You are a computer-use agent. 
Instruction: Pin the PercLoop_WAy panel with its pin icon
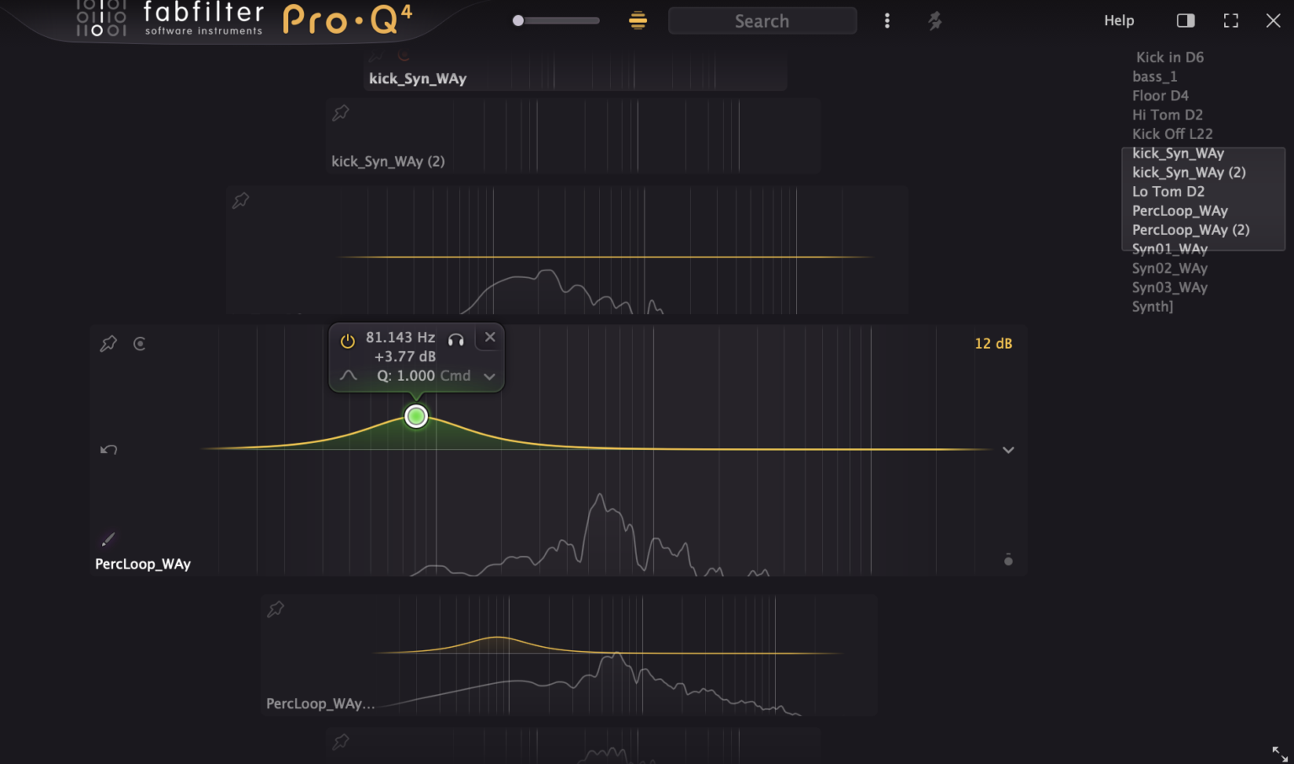[x=108, y=343]
